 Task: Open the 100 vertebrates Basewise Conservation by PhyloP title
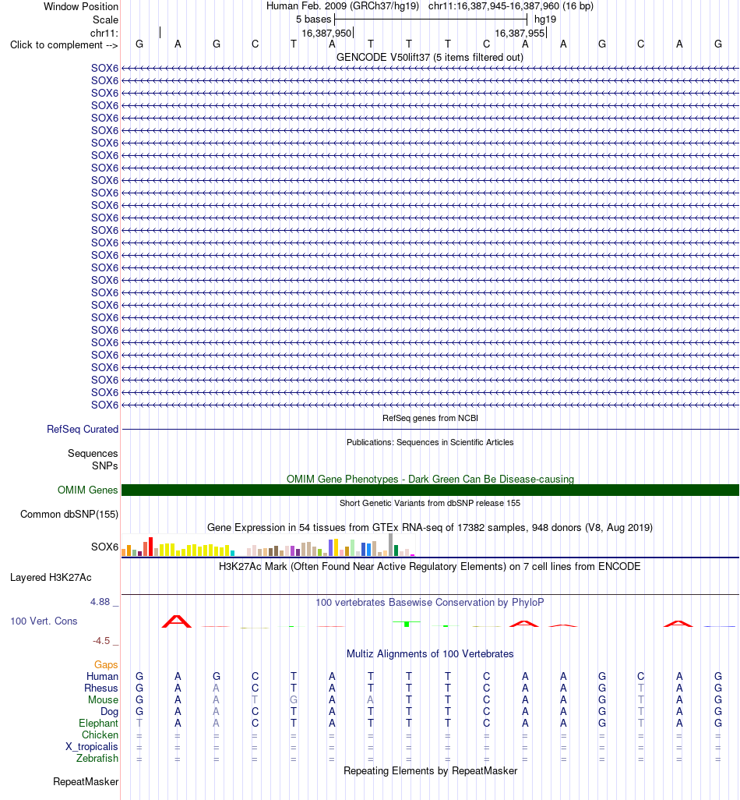coord(430,603)
